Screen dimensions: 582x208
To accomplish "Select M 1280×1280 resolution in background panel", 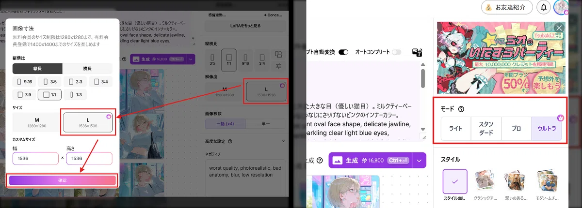I will coord(225,90).
